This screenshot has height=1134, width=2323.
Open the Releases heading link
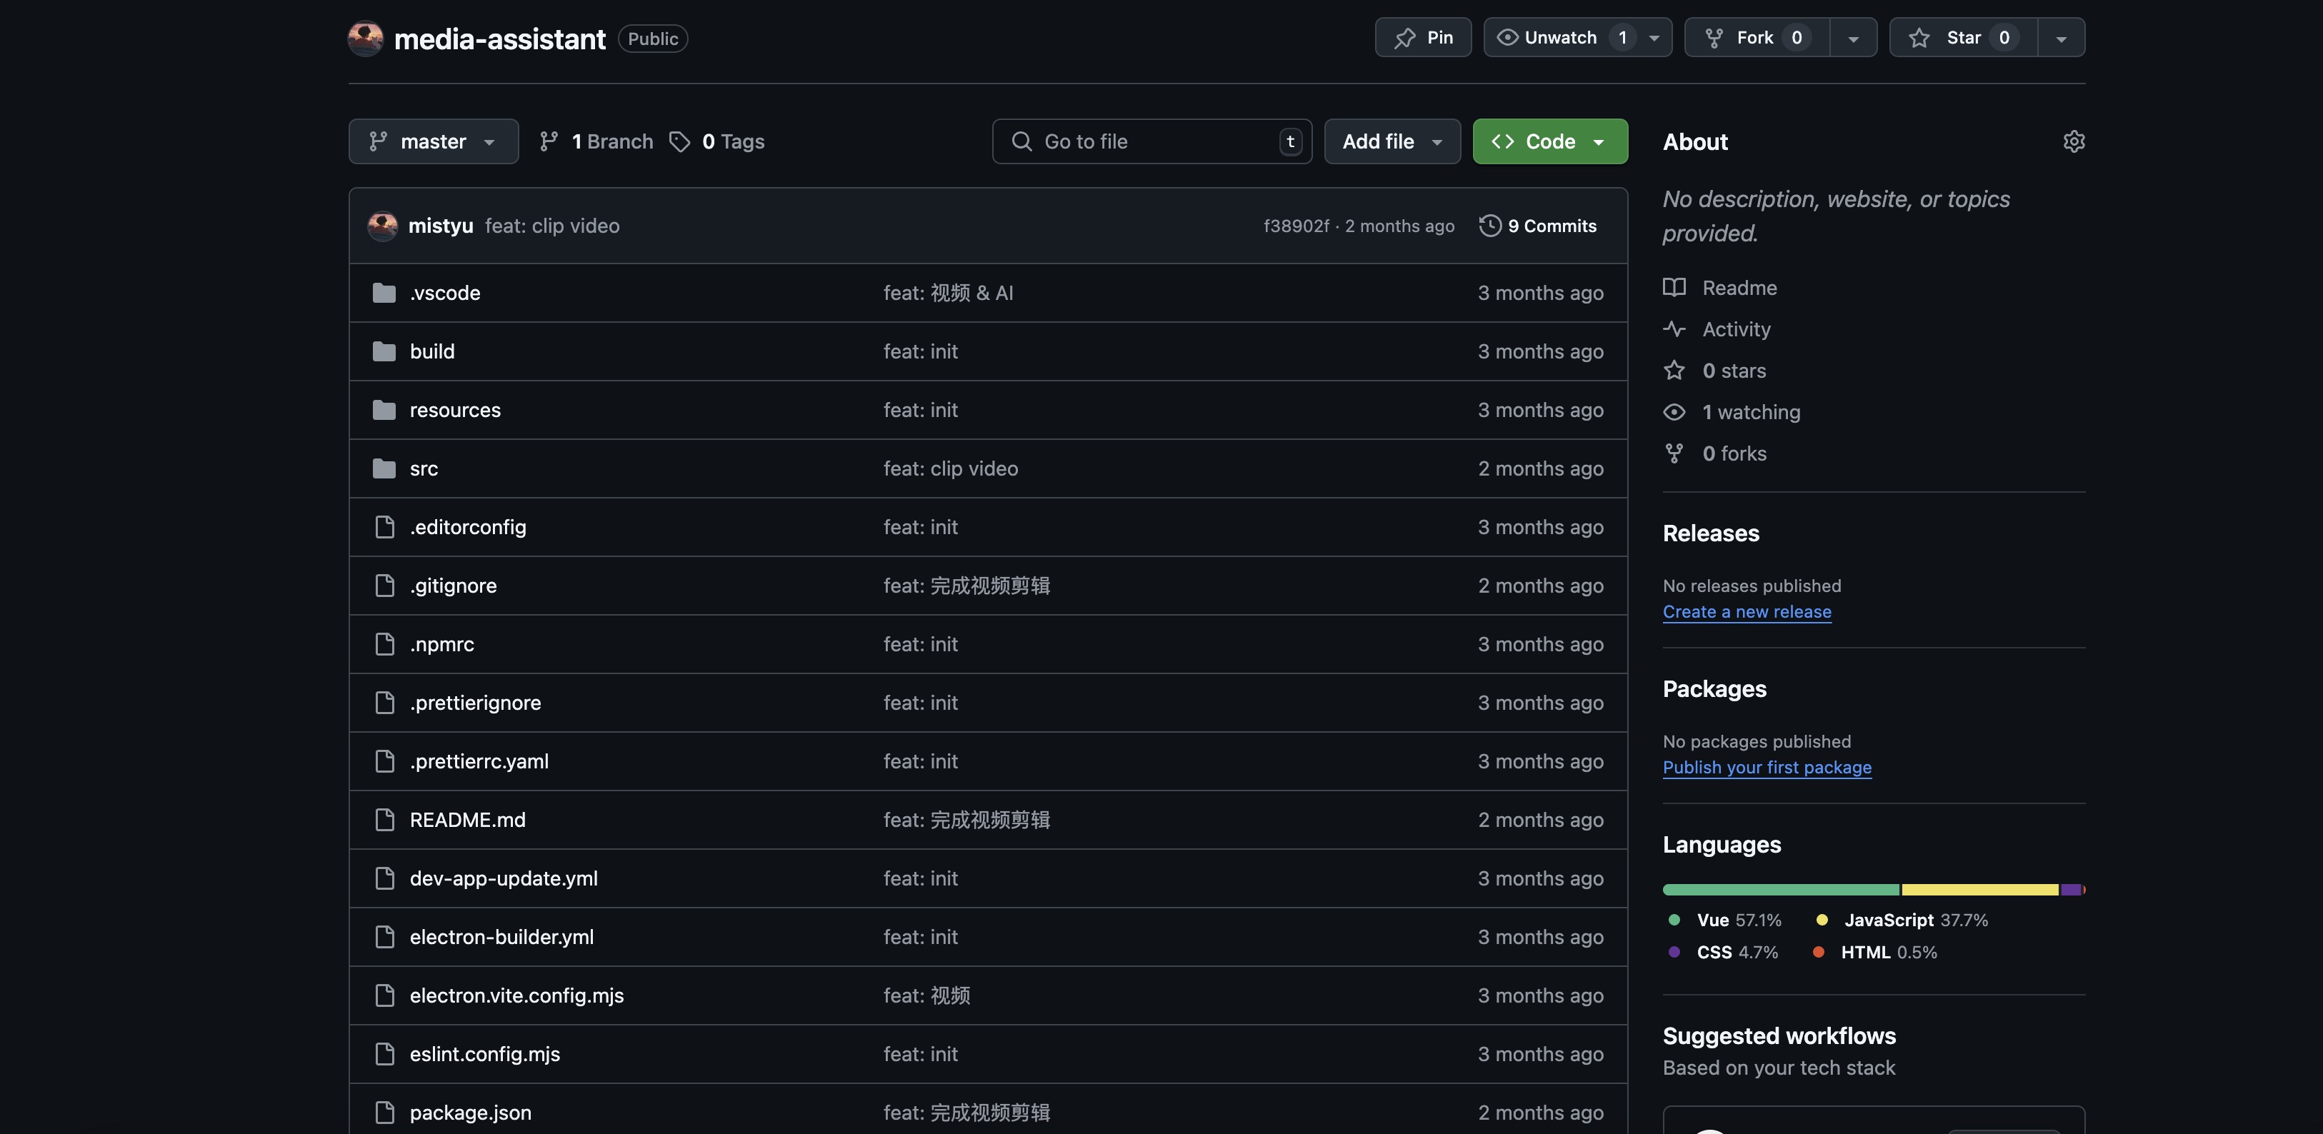(1710, 533)
